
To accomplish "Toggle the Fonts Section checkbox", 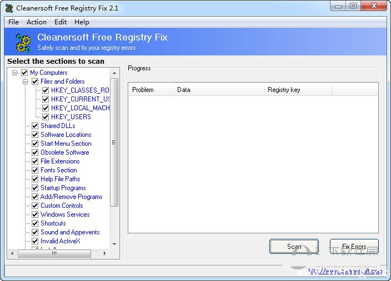I will pyautogui.click(x=35, y=170).
